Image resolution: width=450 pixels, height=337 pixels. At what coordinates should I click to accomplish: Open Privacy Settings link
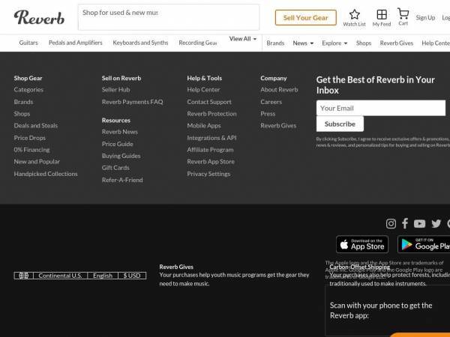point(208,174)
